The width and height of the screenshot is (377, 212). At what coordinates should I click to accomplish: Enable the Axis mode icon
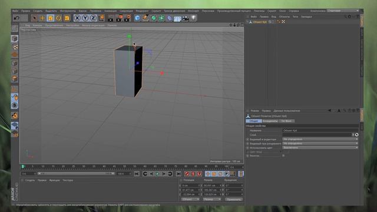pos(15,89)
